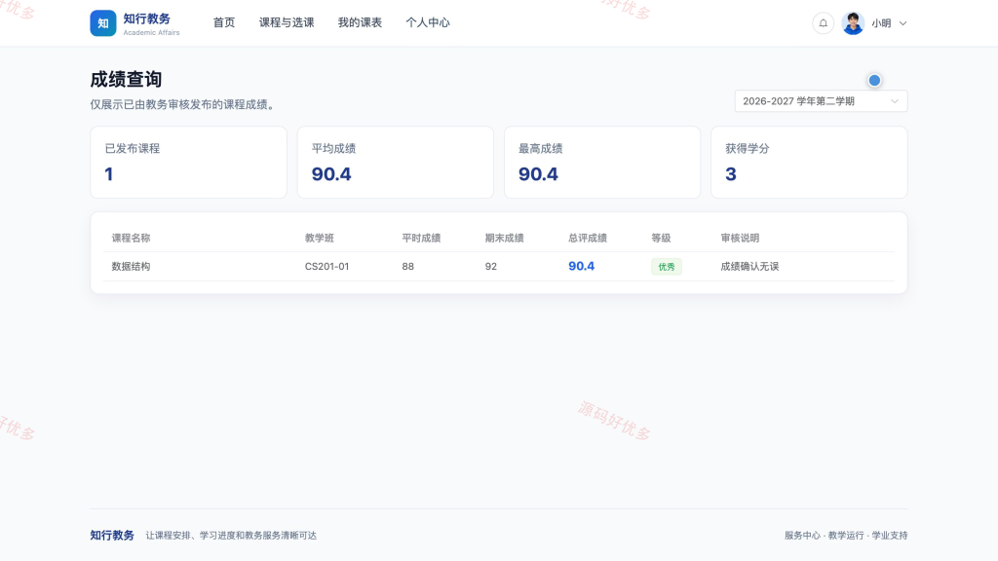
Task: Click the 平时成绩 column header
Action: click(421, 238)
